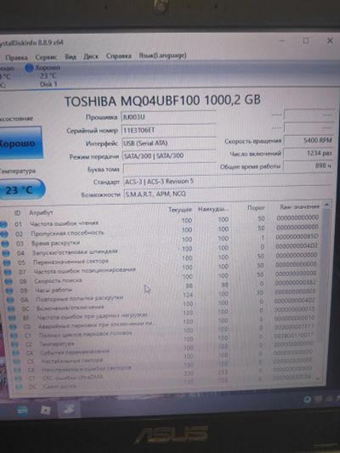The image size is (340, 453).
Task: Click status circle icon of row 05
Action: point(7,263)
